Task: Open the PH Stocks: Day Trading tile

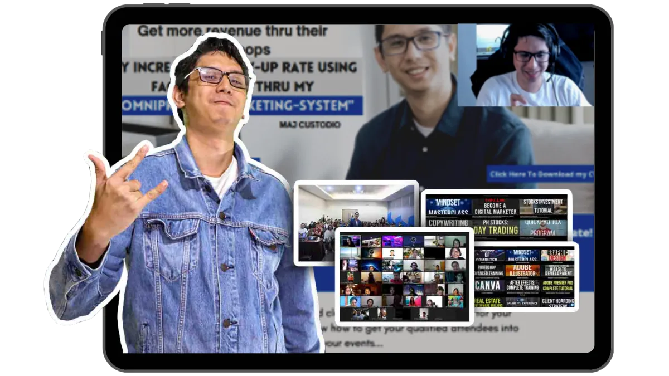Action: (495, 227)
